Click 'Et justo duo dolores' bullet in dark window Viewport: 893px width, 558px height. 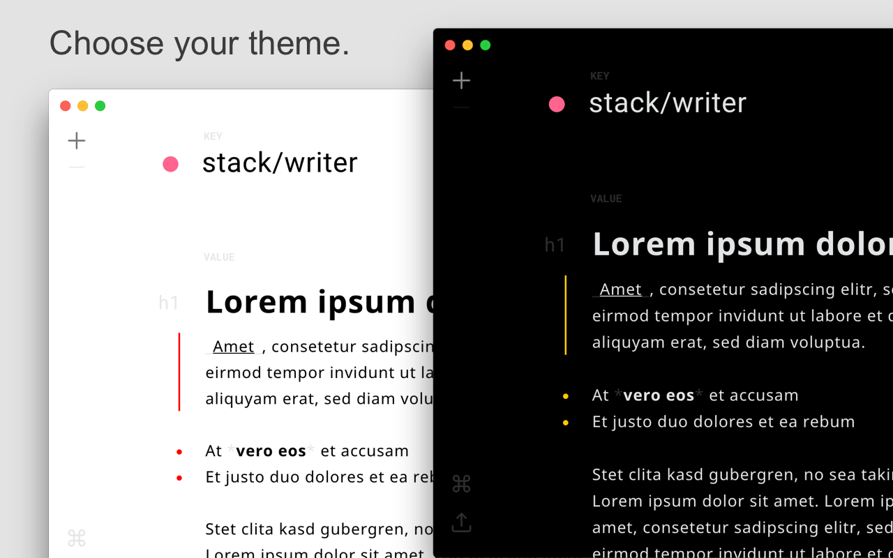click(723, 422)
